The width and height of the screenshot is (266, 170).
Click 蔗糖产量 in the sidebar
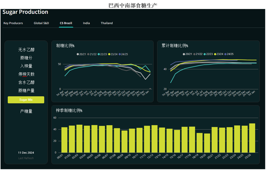point(26,91)
